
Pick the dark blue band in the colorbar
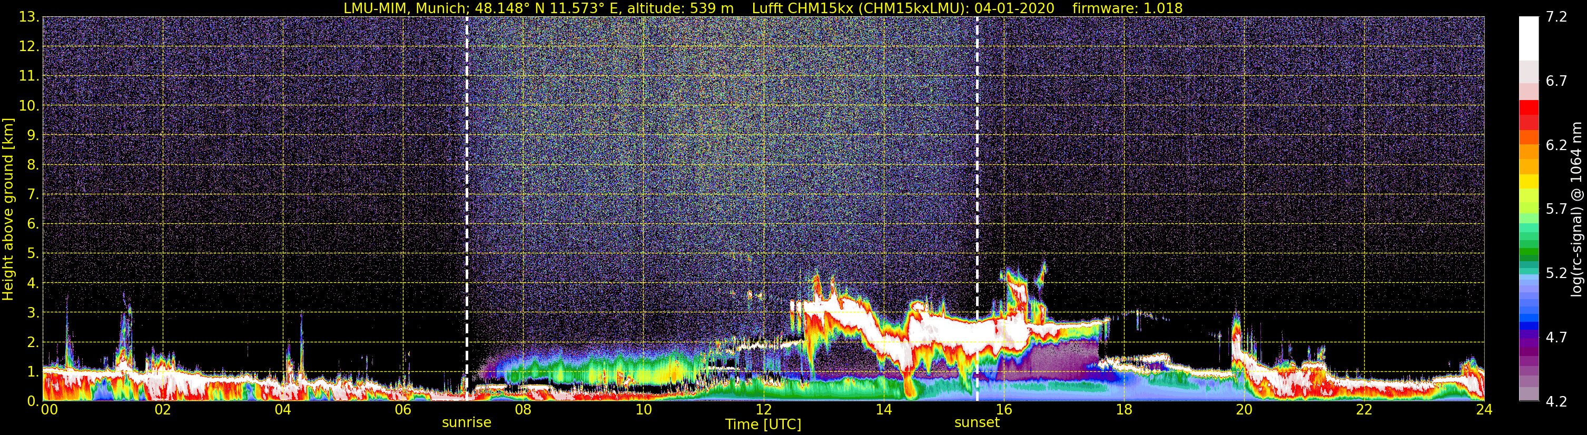(x=1529, y=325)
